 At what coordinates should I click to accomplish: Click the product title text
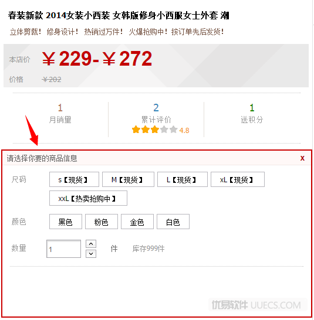click(119, 15)
